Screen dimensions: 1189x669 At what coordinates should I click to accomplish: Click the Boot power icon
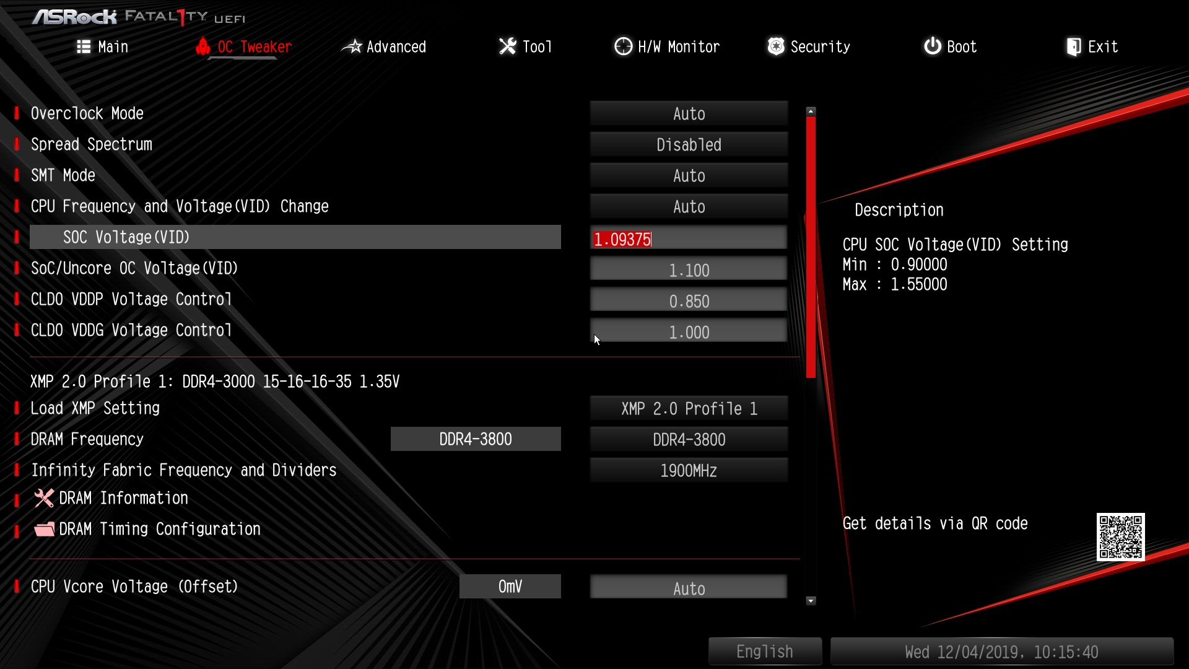point(932,46)
